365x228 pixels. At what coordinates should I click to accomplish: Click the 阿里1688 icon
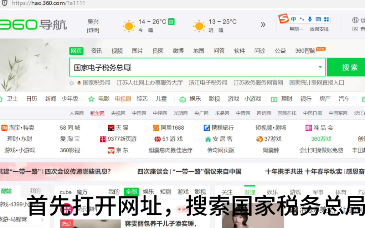tap(156, 127)
